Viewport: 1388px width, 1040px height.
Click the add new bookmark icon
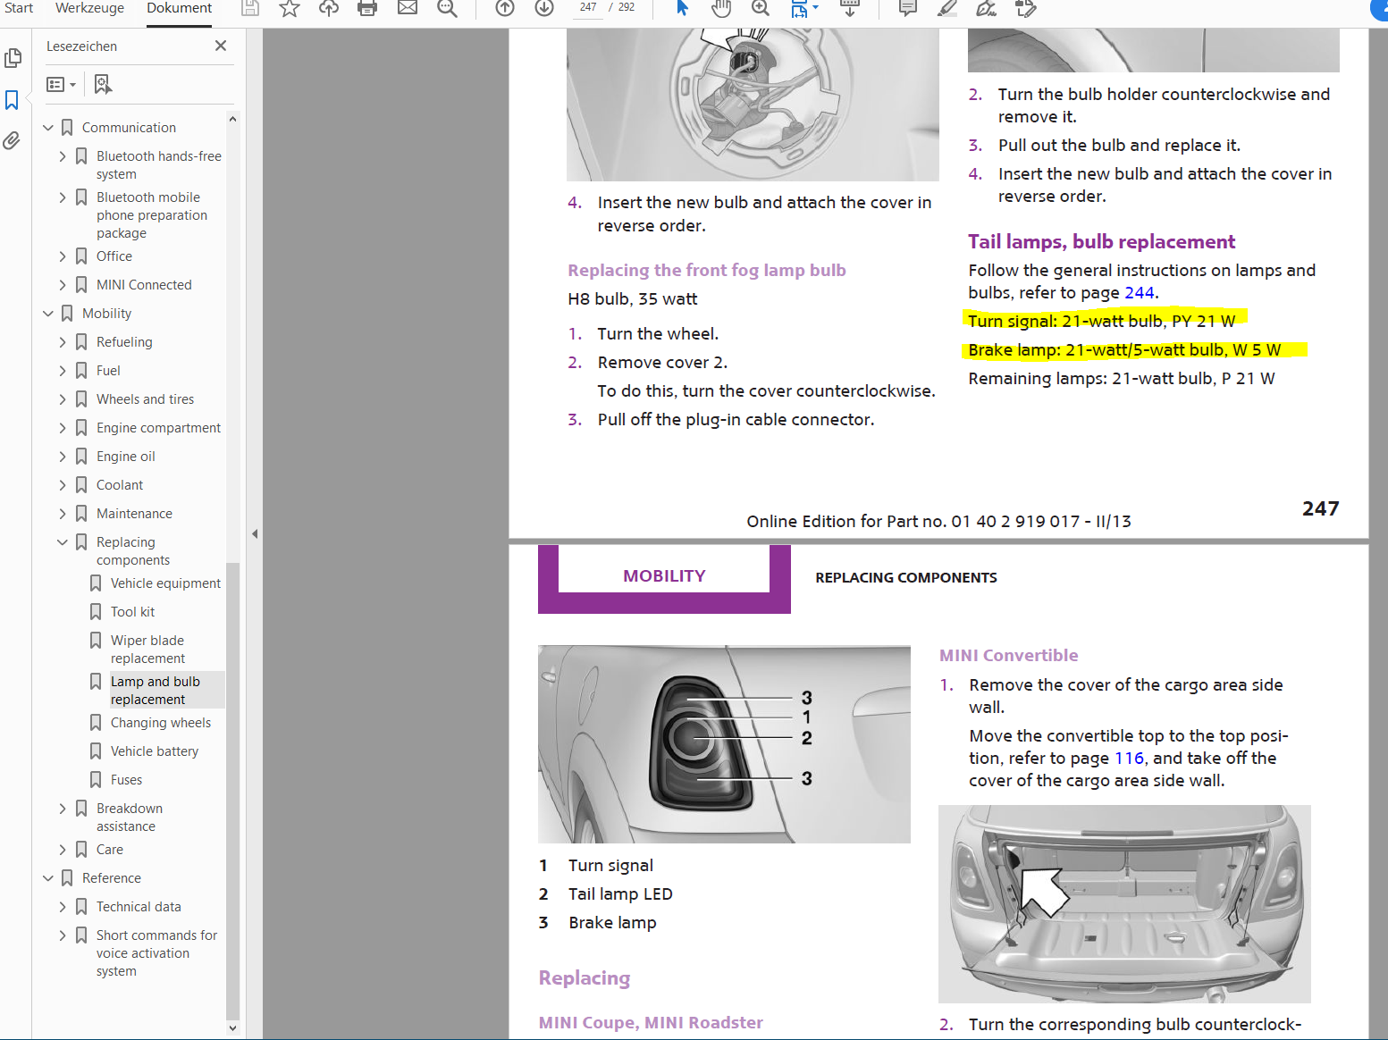pyautogui.click(x=103, y=84)
